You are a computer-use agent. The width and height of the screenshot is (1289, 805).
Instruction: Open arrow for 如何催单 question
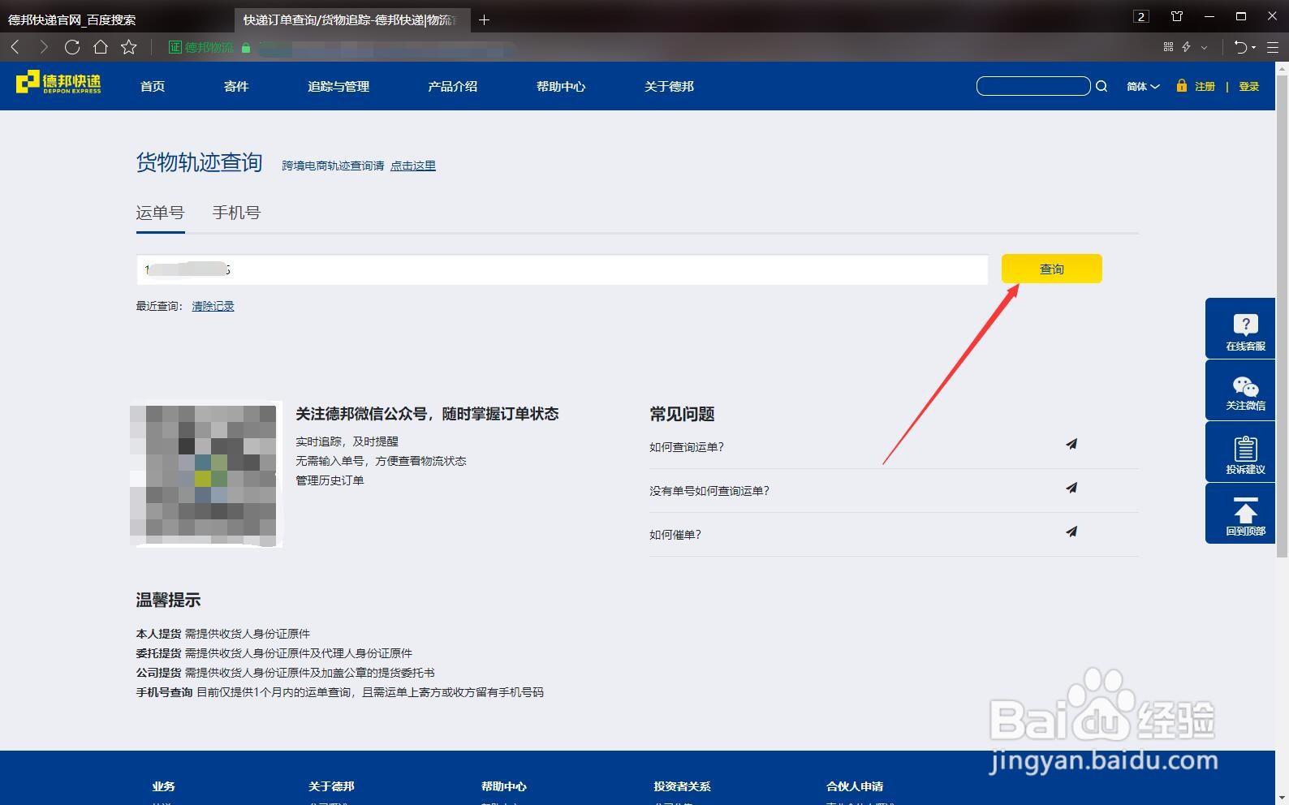coord(1071,532)
